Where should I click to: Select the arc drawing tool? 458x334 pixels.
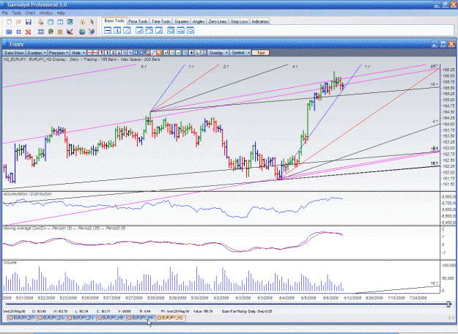click(149, 30)
